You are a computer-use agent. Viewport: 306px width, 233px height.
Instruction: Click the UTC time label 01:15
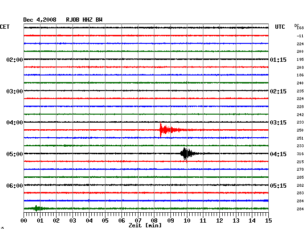coord(278,60)
